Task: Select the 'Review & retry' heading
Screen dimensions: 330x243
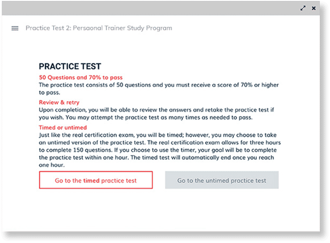Action: point(59,102)
